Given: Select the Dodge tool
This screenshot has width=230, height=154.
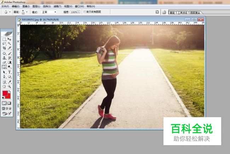Looking at the screenshot, I should [x=10, y=67].
